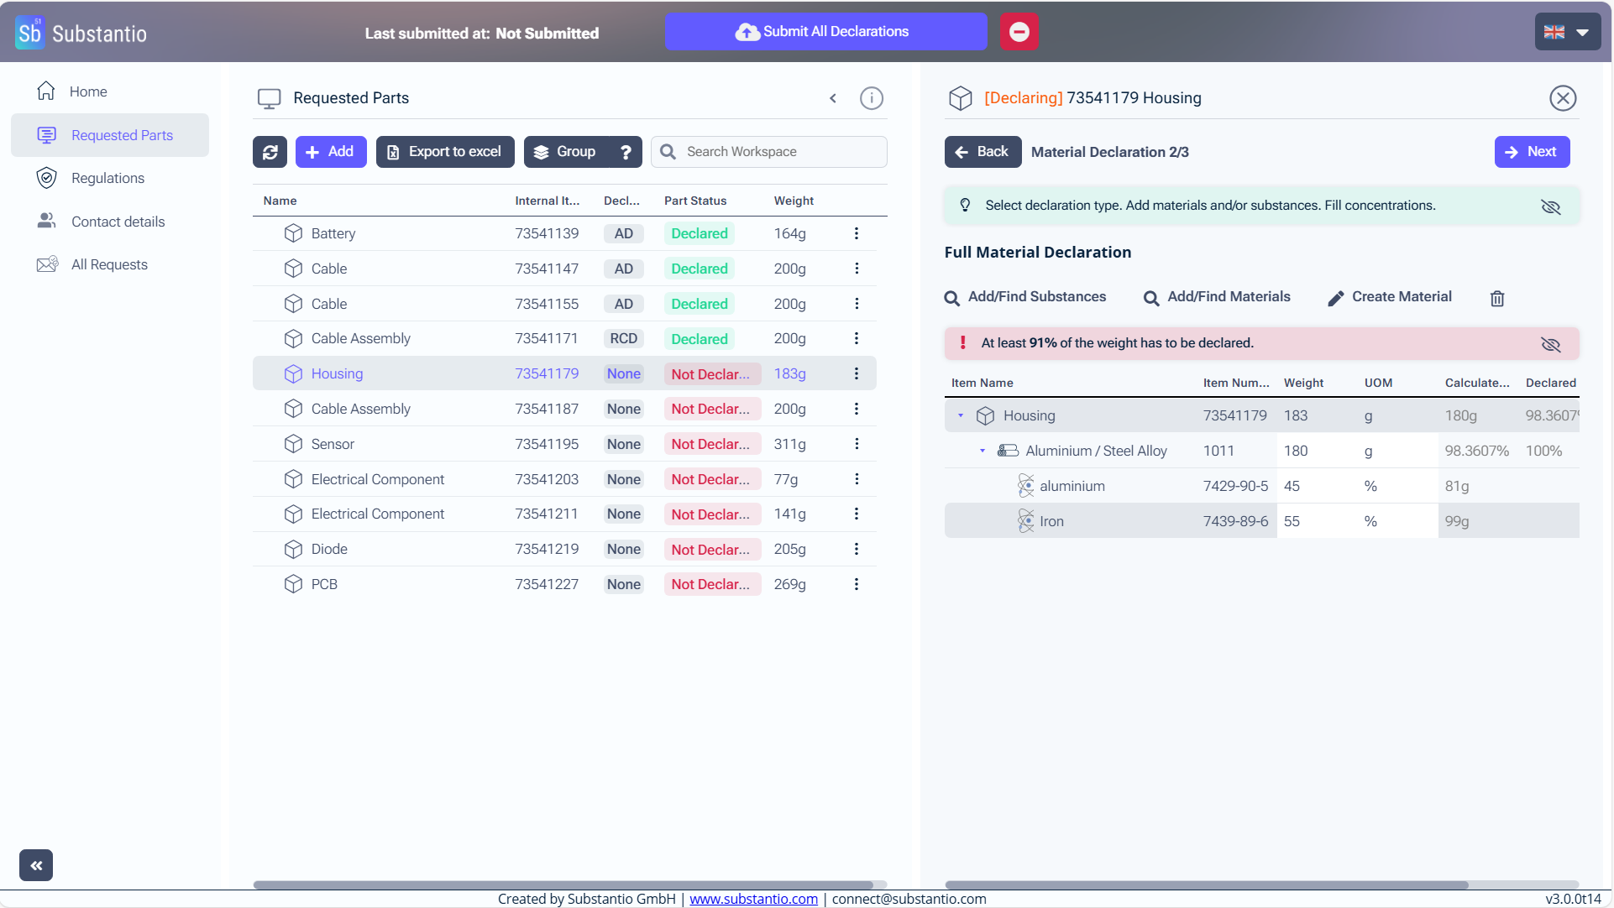
Task: Click Submit All Declarations button
Action: [x=825, y=32]
